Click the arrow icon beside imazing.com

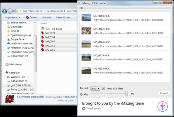pos(84,109)
